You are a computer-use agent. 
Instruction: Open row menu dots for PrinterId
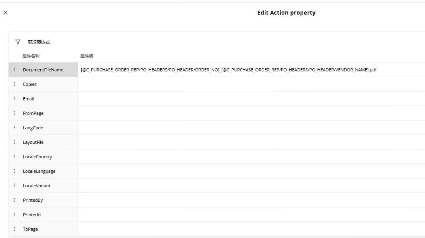(x=14, y=215)
